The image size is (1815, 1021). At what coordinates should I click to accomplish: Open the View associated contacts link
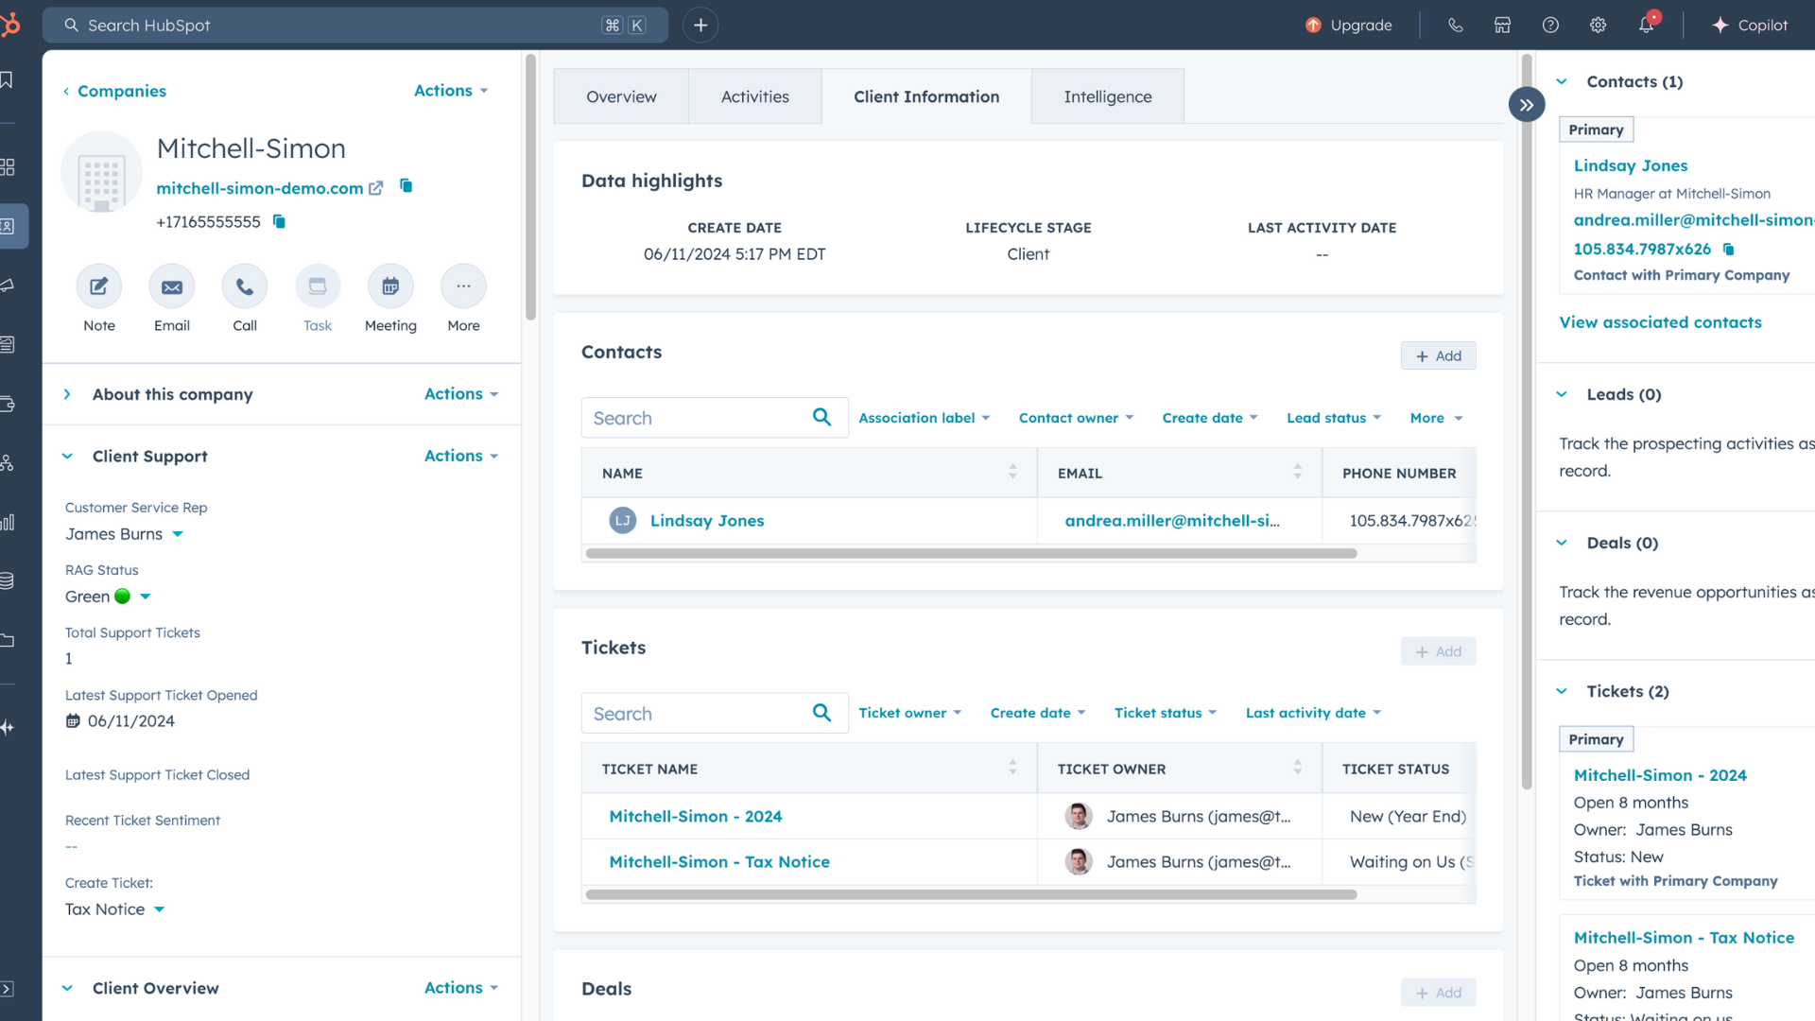[x=1660, y=322]
